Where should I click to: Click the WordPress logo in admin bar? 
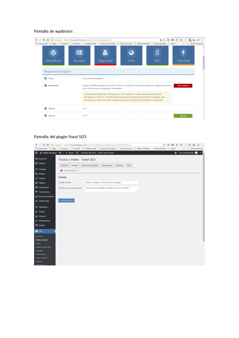pyautogui.click(x=37, y=153)
